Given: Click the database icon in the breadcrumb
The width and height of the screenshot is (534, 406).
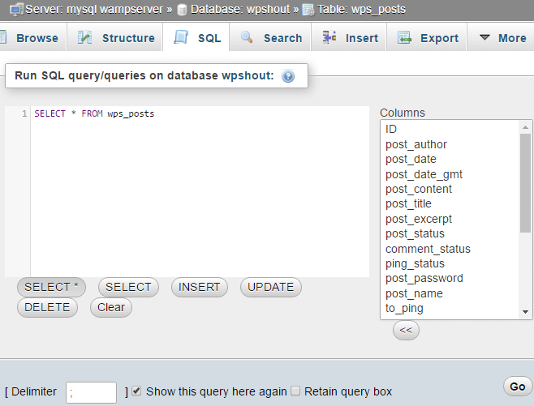Looking at the screenshot, I should click(x=181, y=10).
